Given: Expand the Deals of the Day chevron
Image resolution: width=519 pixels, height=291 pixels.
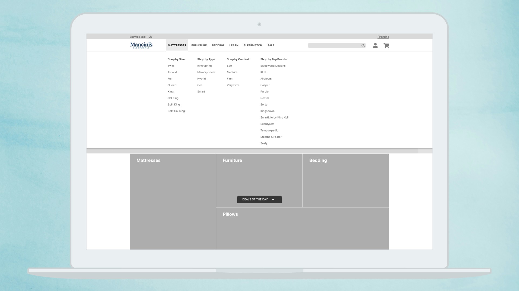Looking at the screenshot, I should pos(273,199).
